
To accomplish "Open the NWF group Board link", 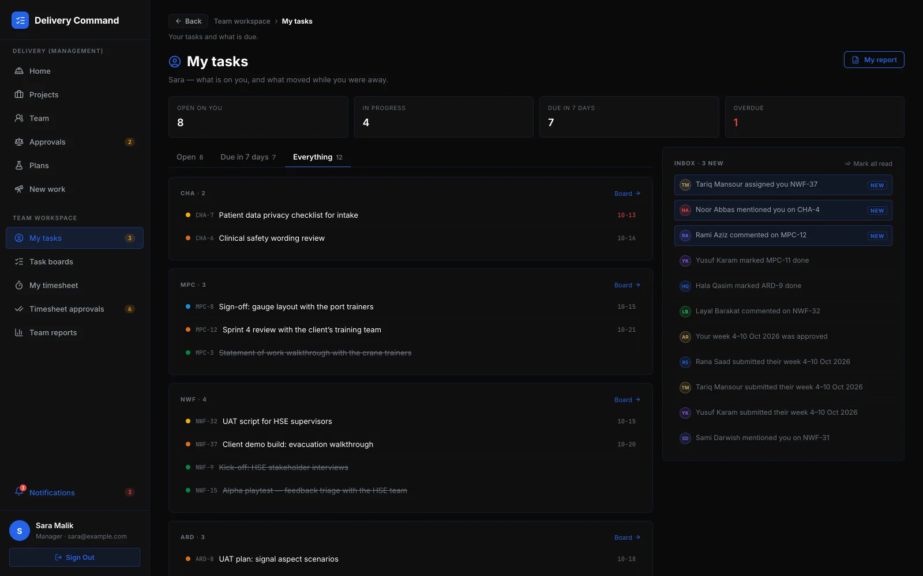I will click(627, 400).
